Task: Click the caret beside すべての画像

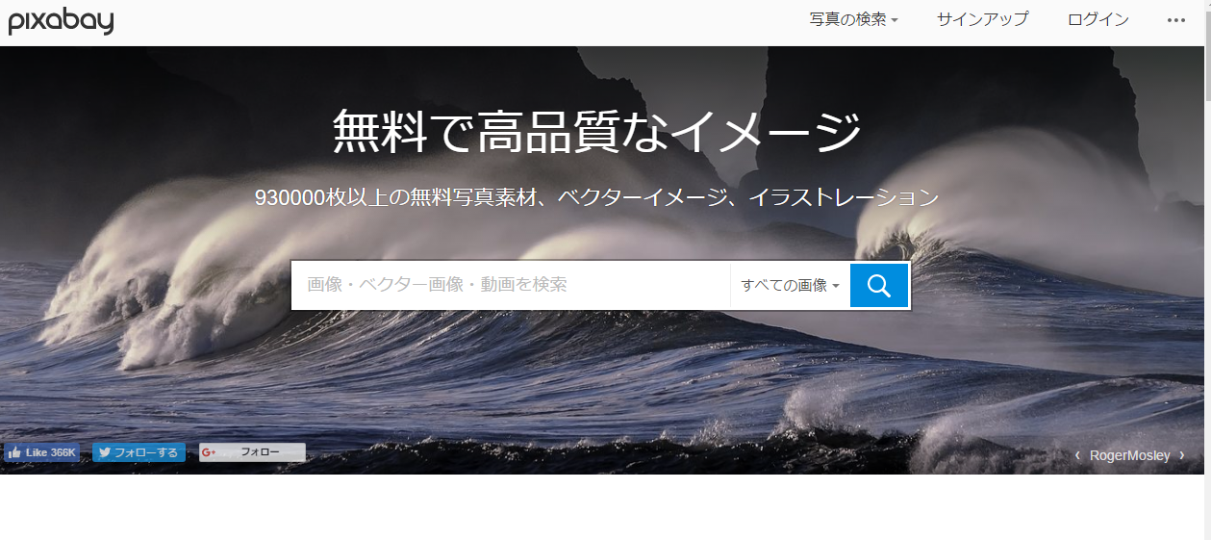Action: 836,286
